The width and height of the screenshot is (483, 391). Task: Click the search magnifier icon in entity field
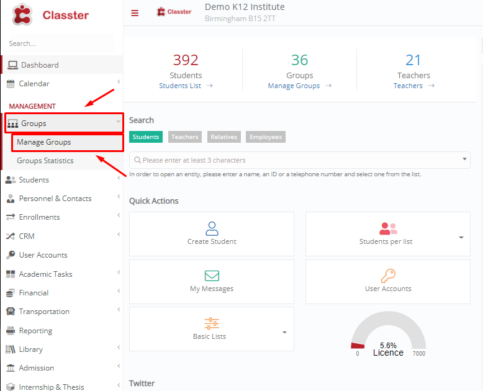tap(137, 160)
